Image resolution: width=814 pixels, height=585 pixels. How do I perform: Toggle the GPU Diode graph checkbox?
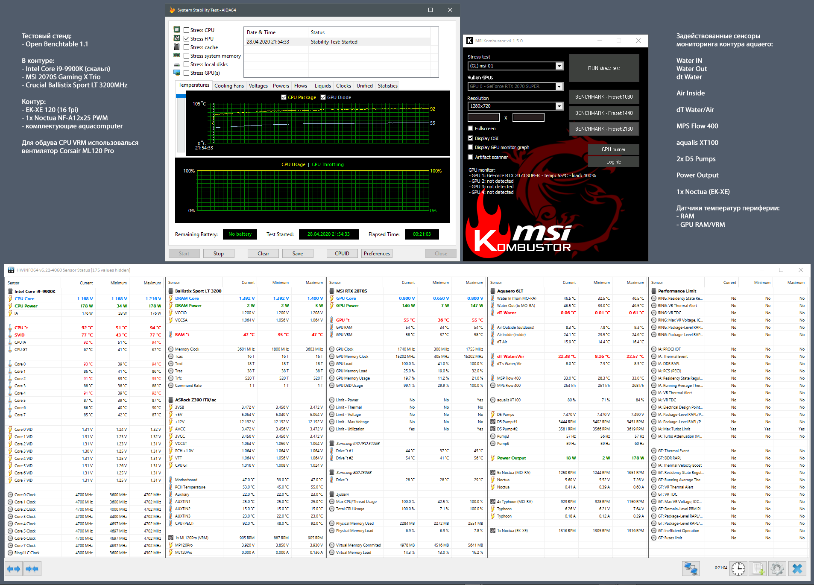[323, 97]
